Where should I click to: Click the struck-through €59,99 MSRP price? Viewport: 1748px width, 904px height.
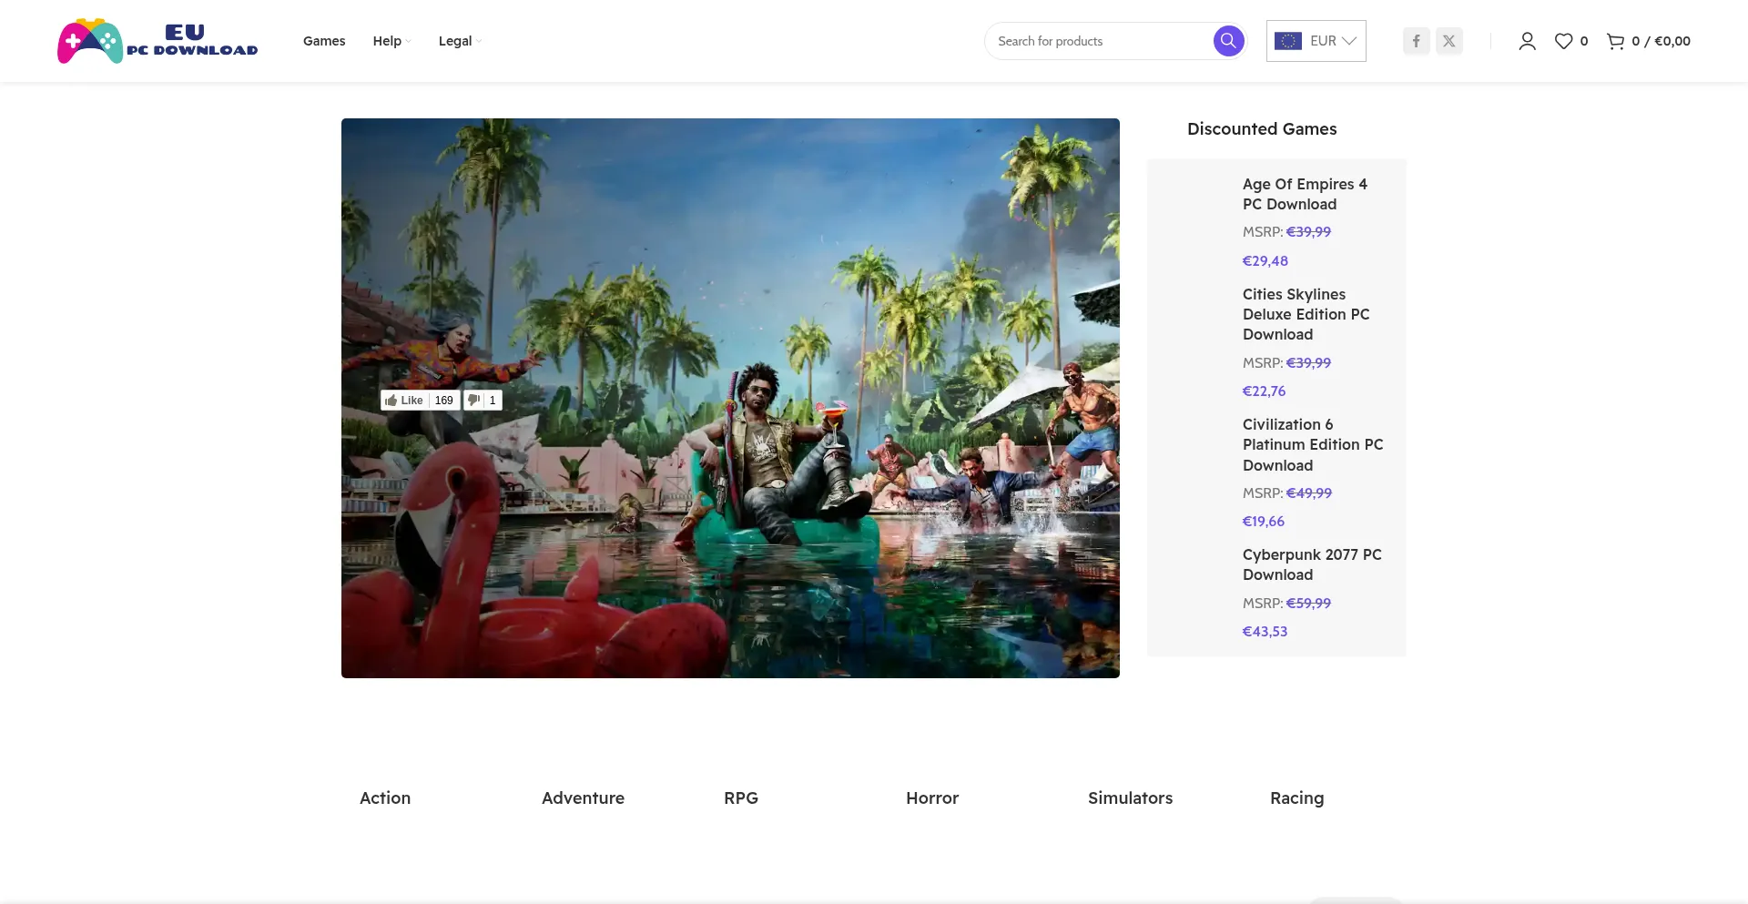click(x=1308, y=603)
